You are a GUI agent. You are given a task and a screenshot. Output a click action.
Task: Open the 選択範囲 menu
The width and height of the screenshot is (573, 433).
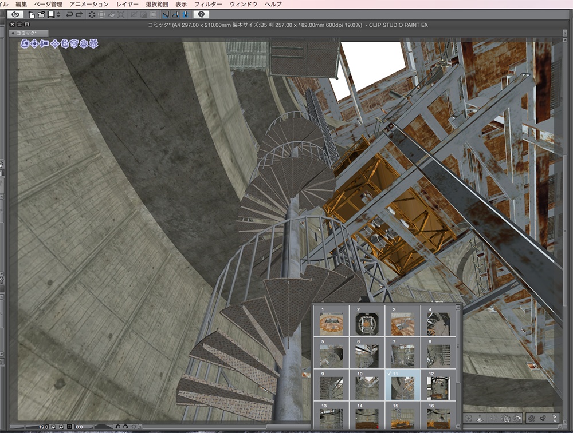click(157, 5)
